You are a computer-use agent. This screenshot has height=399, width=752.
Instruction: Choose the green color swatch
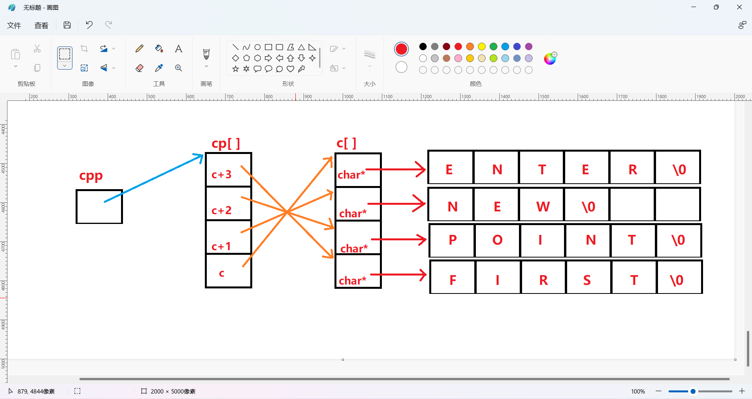click(x=493, y=47)
